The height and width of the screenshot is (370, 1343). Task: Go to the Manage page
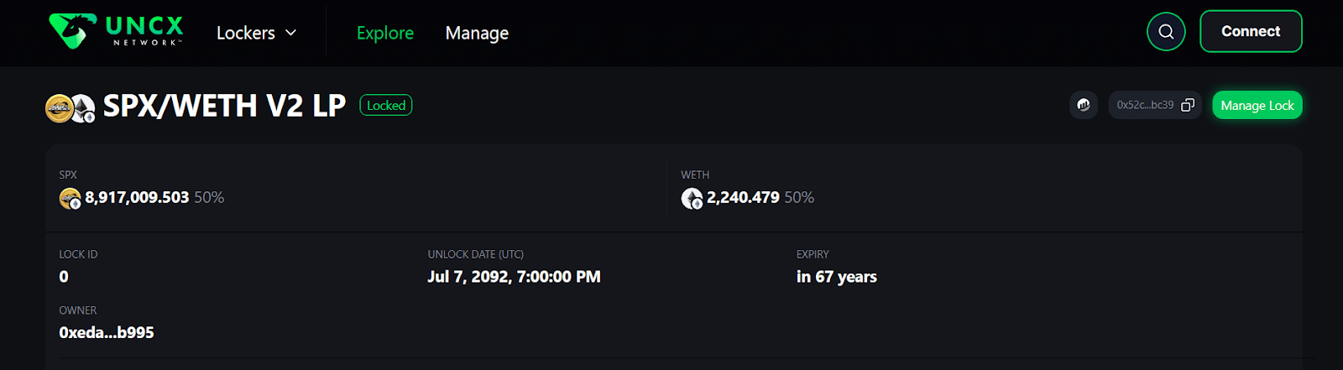[477, 33]
